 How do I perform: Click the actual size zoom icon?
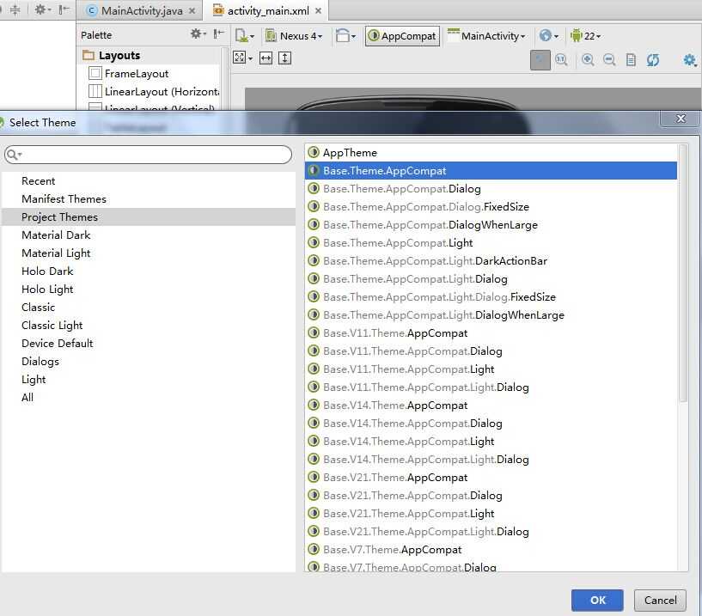(561, 60)
